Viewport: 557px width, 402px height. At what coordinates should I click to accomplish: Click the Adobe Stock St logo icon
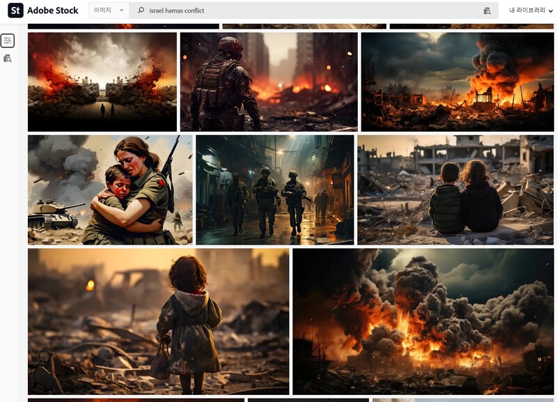15,10
